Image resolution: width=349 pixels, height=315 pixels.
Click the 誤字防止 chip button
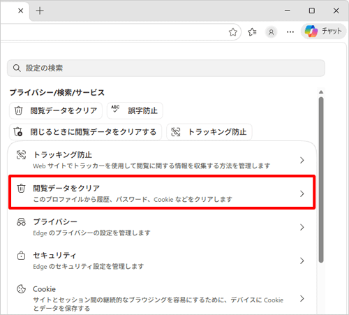(135, 110)
